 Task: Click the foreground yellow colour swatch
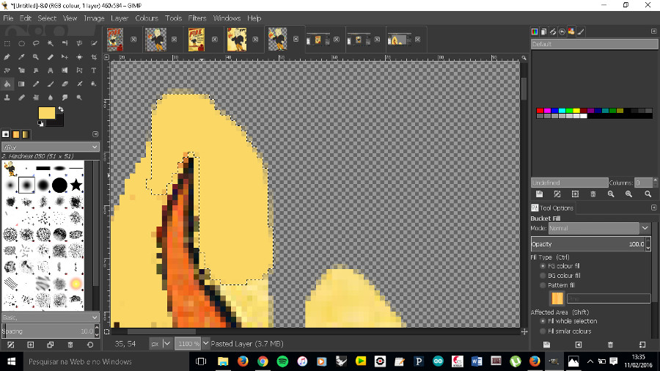coord(46,113)
